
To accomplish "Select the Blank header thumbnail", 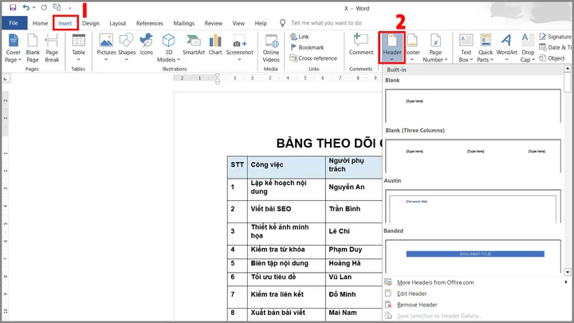I will [473, 106].
